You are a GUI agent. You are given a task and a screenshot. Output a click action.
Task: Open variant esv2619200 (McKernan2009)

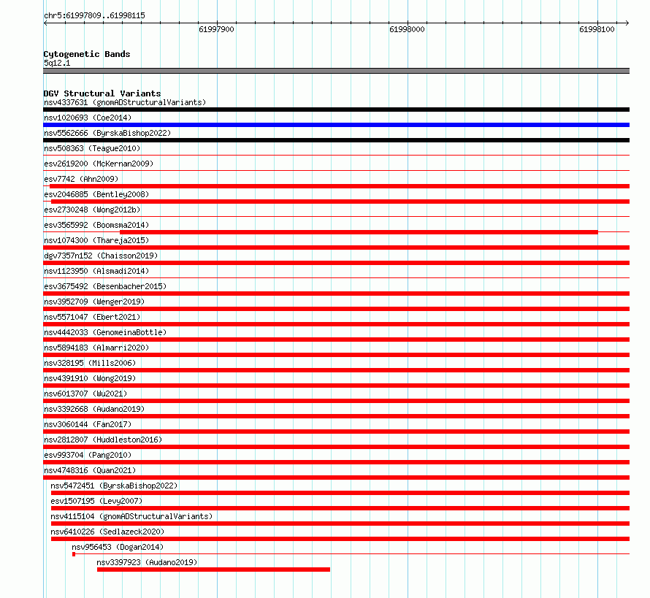coord(99,164)
